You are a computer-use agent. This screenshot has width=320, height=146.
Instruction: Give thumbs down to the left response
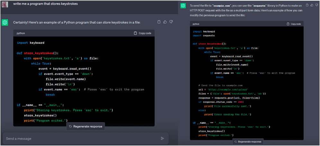coord(171,22)
